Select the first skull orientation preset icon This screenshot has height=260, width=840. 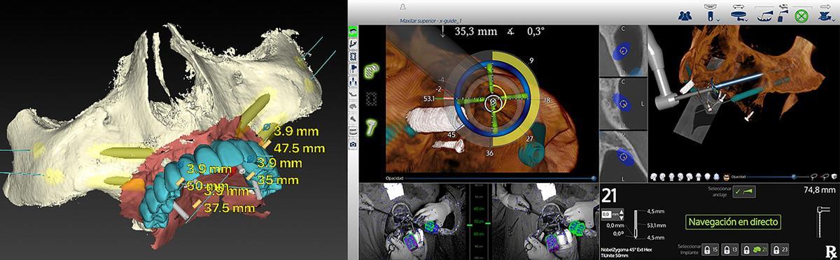[x=654, y=177]
